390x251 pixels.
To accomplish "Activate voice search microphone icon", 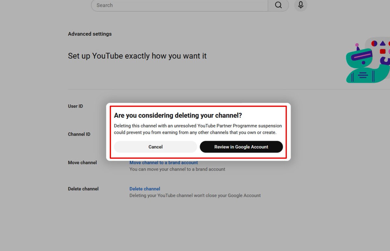I will (x=301, y=5).
